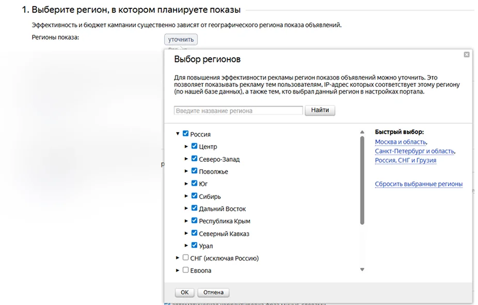The width and height of the screenshot is (478, 305).
Task: Click the уточнить button
Action: [181, 39]
